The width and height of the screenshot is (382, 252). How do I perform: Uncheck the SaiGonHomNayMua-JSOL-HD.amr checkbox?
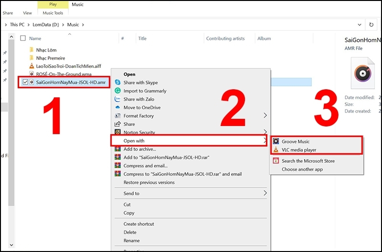tap(25, 82)
